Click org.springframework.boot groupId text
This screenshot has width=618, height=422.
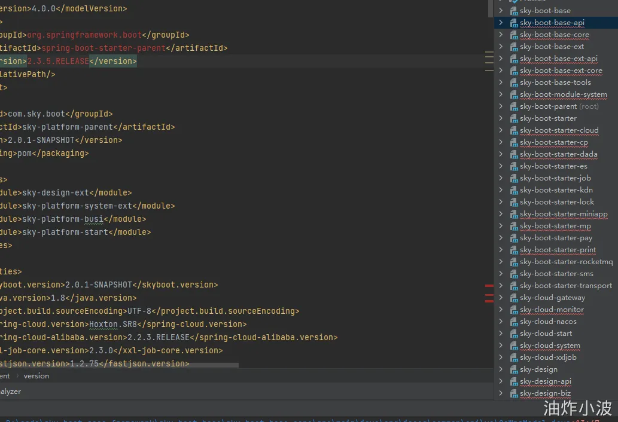(x=84, y=35)
